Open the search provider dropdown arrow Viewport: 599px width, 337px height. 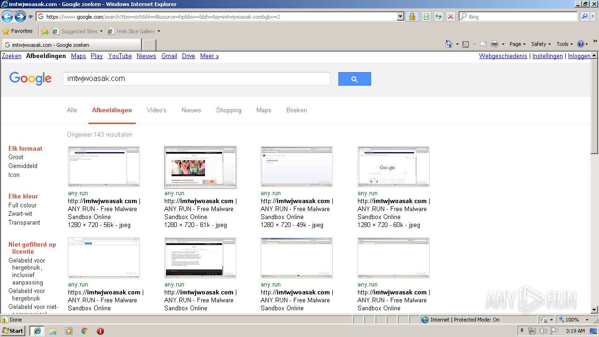(594, 17)
